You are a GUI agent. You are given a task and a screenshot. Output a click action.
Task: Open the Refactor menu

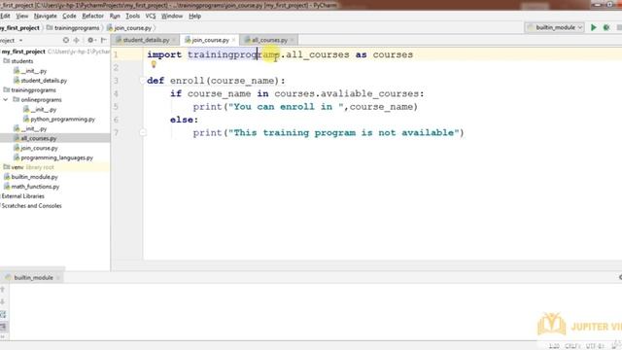pyautogui.click(x=93, y=16)
